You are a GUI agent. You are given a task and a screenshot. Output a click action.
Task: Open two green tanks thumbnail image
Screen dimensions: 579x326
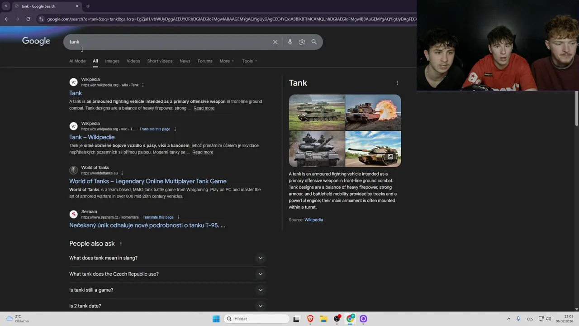317,112
